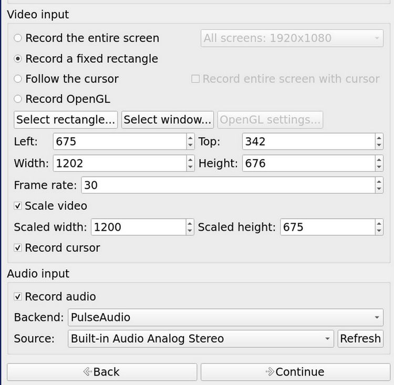Refresh the audio source list
The height and width of the screenshot is (385, 394).
point(360,339)
